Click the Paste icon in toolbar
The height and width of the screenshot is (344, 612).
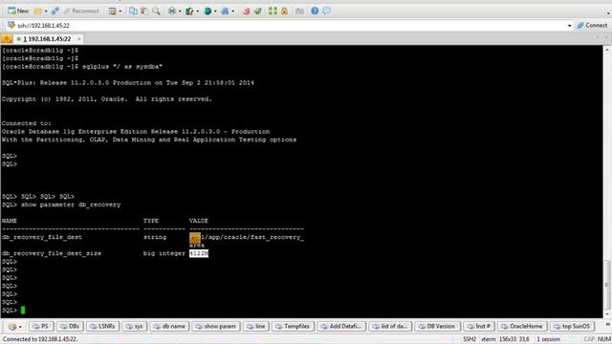click(x=144, y=11)
